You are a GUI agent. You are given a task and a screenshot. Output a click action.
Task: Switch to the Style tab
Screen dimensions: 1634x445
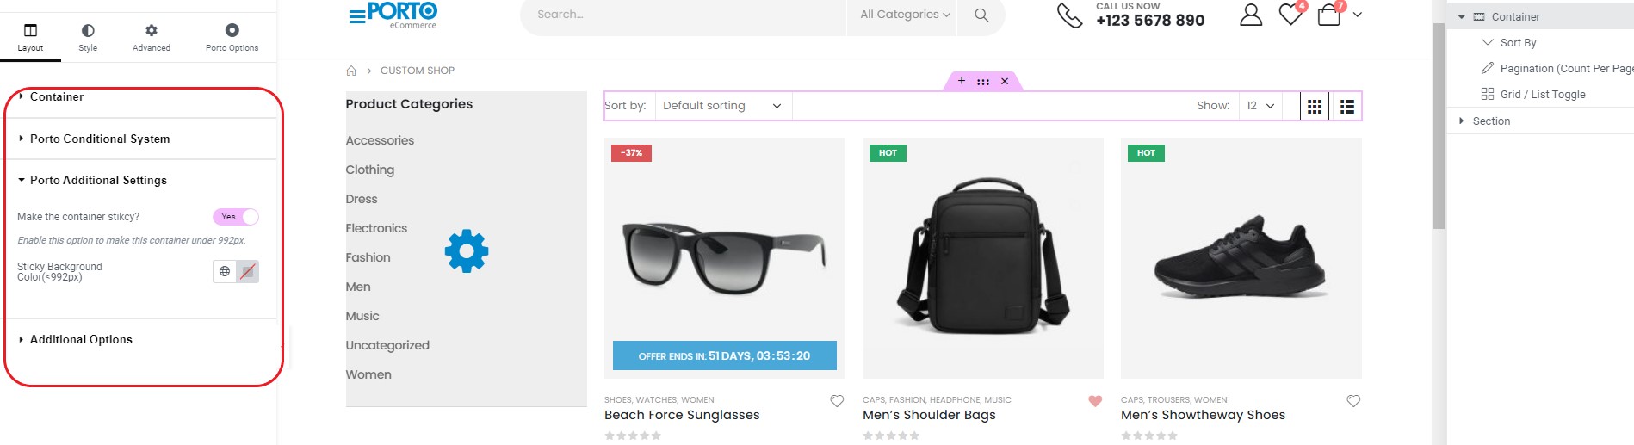(x=88, y=37)
